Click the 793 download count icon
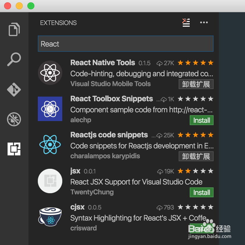Viewport: 245px width, 245px height. (x=159, y=208)
